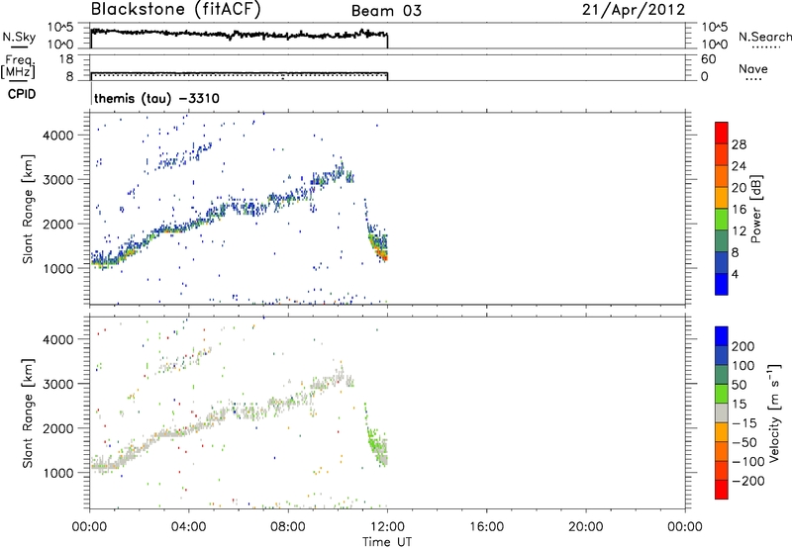Click the 'Power [dB]' colorbar title

[x=755, y=209]
